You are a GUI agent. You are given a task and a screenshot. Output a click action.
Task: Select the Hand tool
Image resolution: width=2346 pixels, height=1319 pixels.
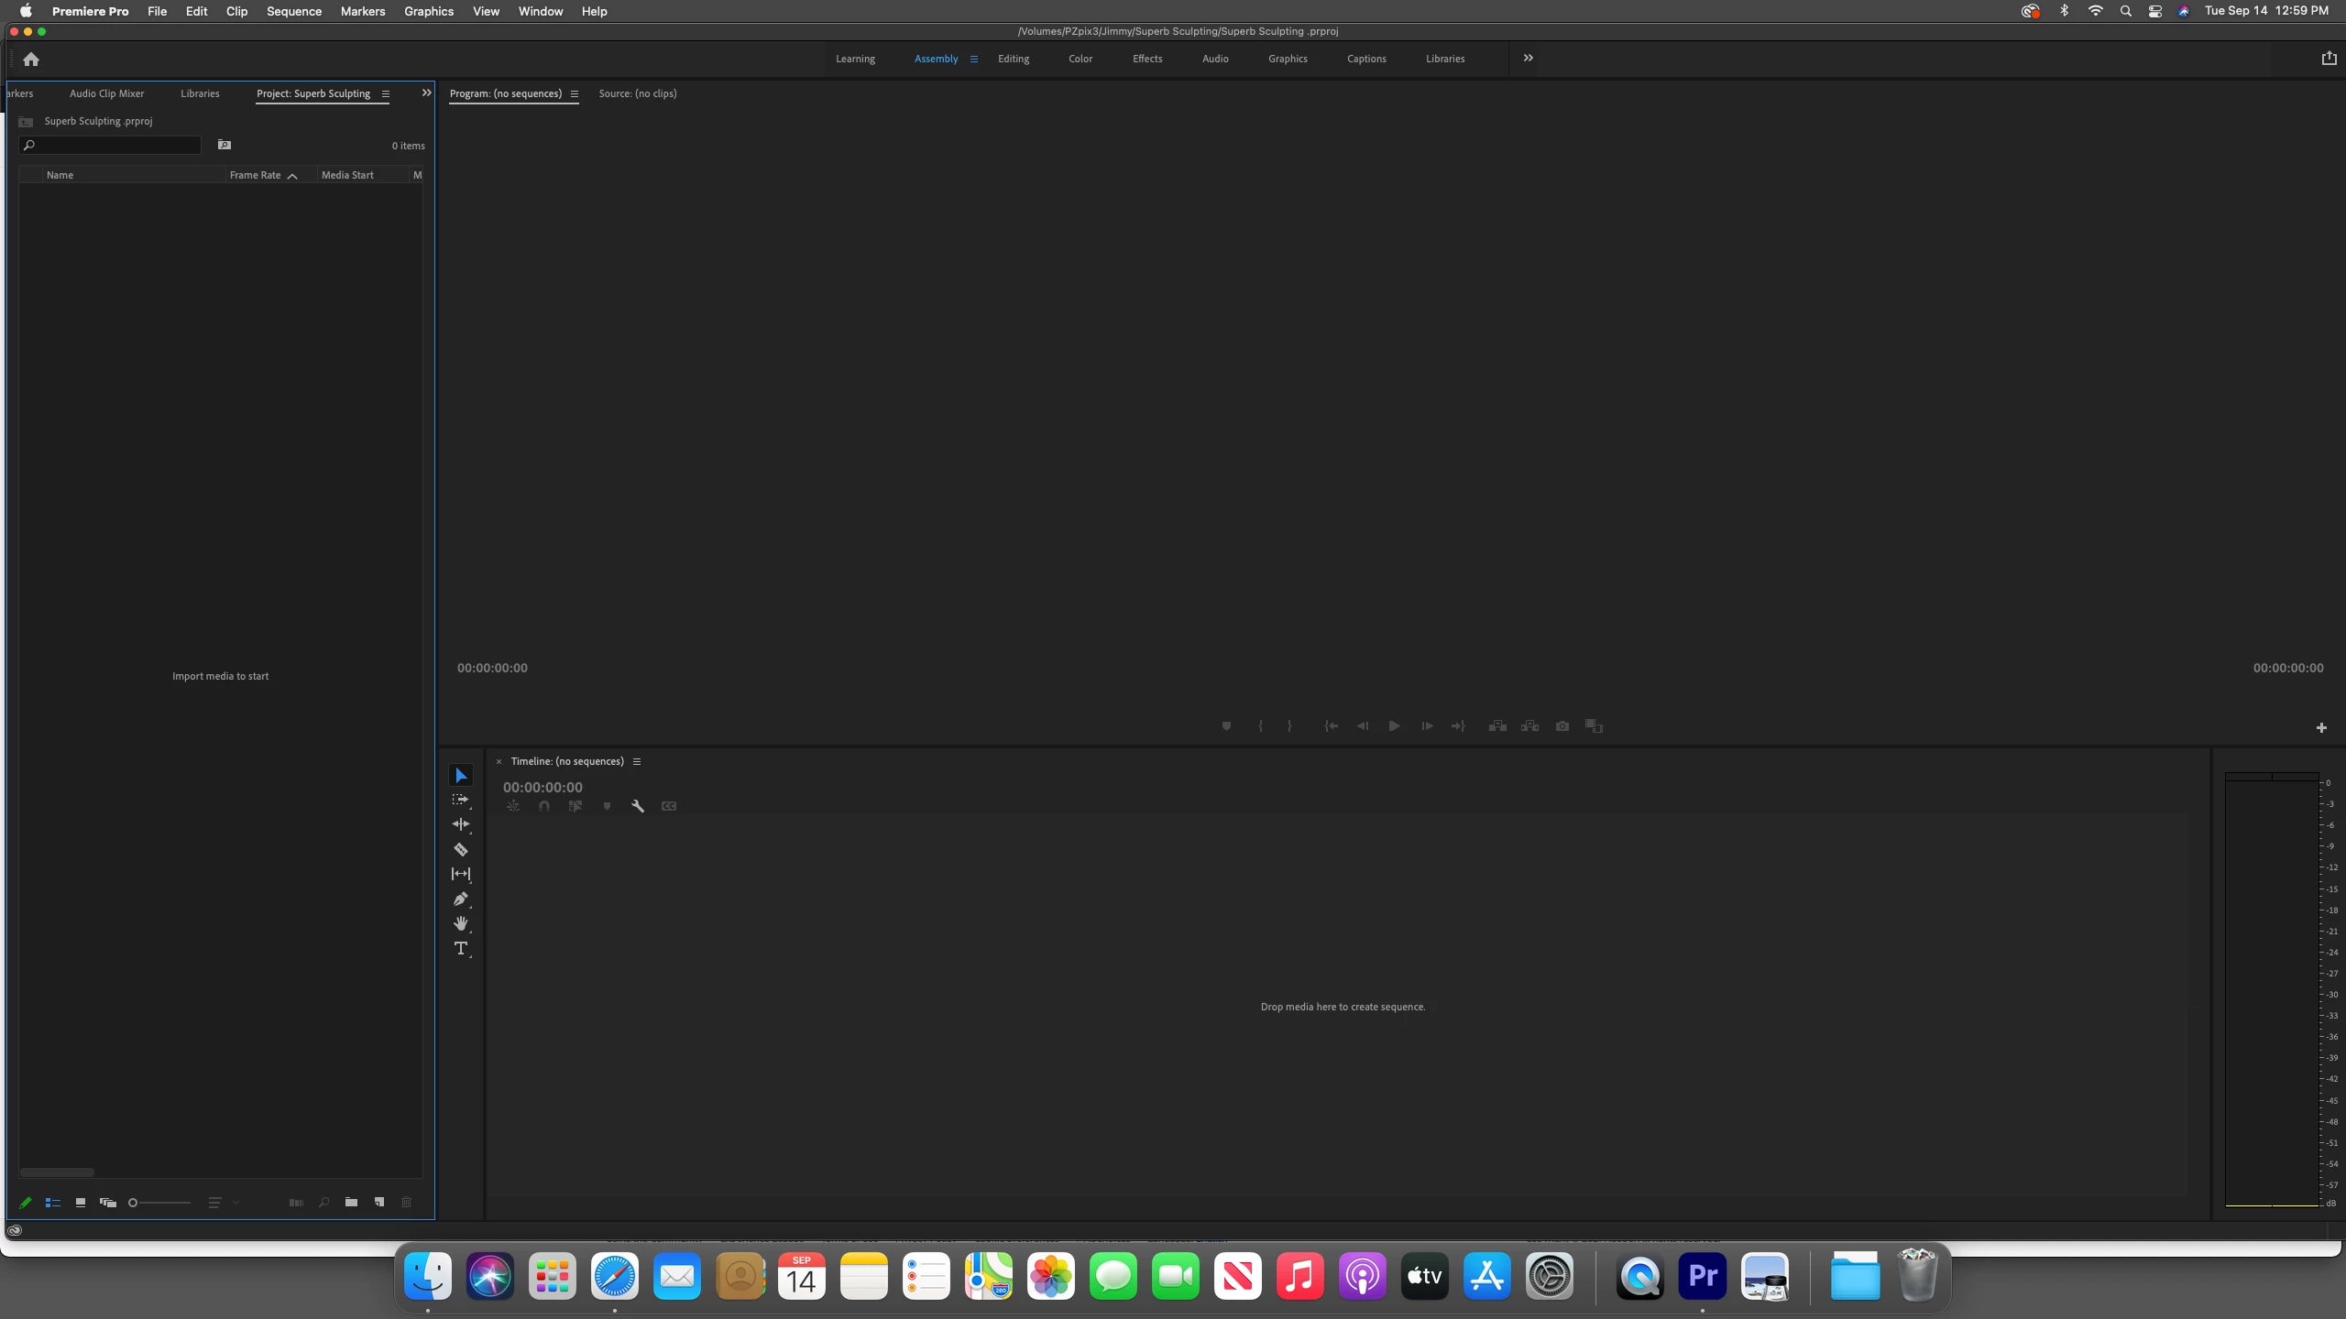461,923
